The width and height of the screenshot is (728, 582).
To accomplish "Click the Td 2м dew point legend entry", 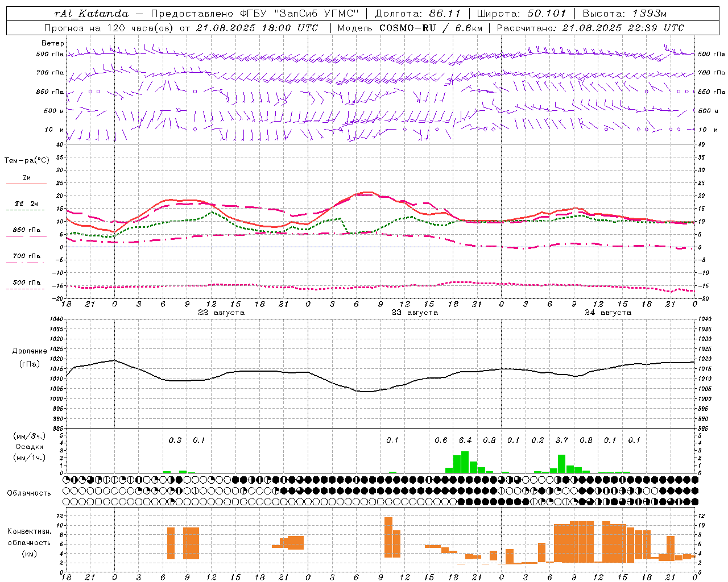I will (27, 203).
